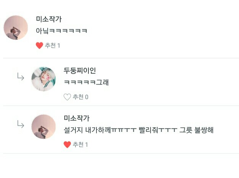
Task: Unlike the top 미소작가 comment via red heart
Action: (39, 45)
